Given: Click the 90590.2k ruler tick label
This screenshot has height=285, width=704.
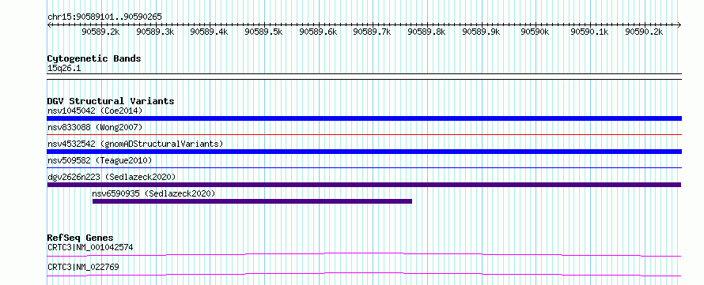Looking at the screenshot, I should (x=644, y=32).
